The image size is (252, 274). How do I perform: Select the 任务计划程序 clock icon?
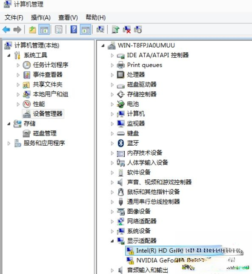tap(27, 65)
